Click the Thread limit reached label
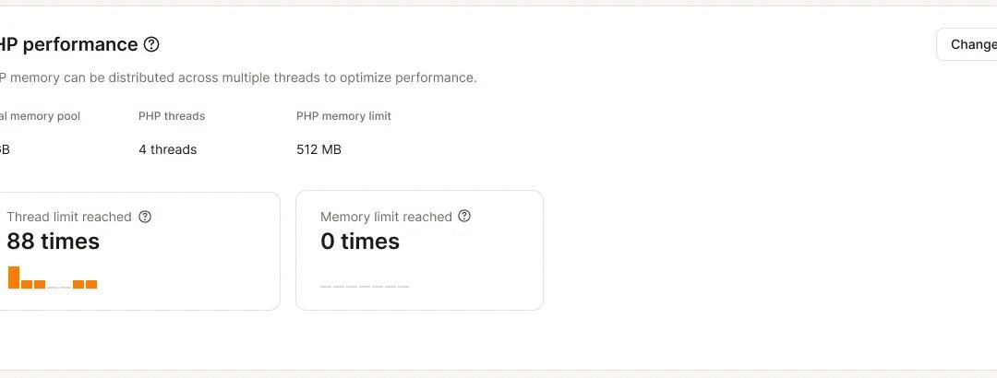997x378 pixels. pos(69,217)
